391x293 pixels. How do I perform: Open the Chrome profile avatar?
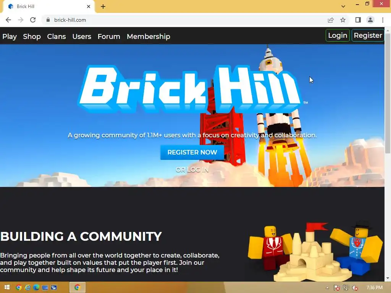[x=370, y=20]
